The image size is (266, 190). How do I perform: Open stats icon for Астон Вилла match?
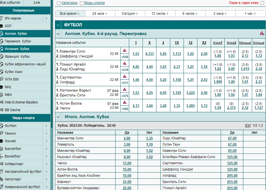coord(125,102)
